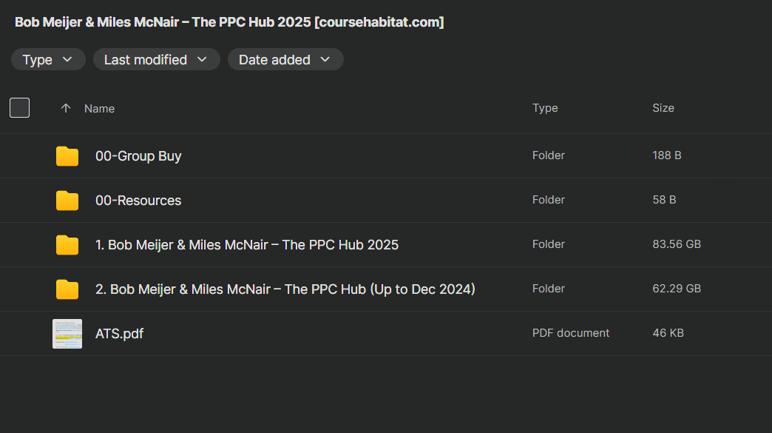772x433 pixels.
Task: Click the 00-Group Buy folder icon
Action: [67, 156]
